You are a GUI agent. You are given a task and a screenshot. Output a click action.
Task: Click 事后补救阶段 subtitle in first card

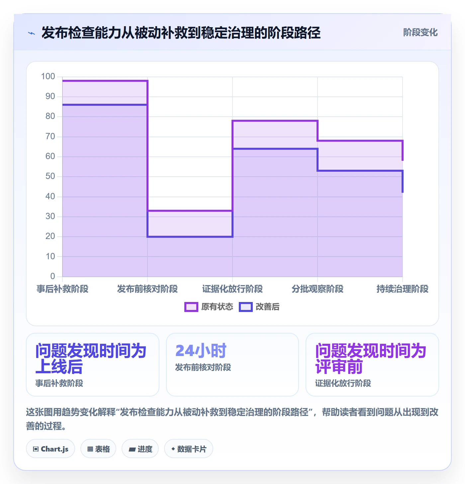(x=59, y=383)
